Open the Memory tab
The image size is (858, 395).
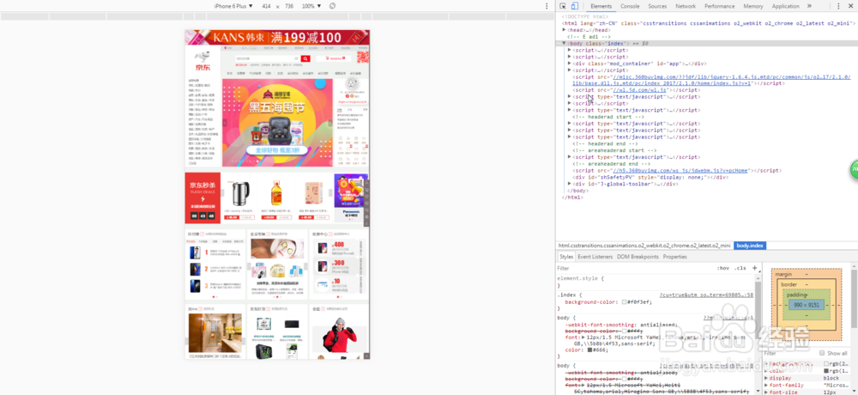tap(753, 6)
